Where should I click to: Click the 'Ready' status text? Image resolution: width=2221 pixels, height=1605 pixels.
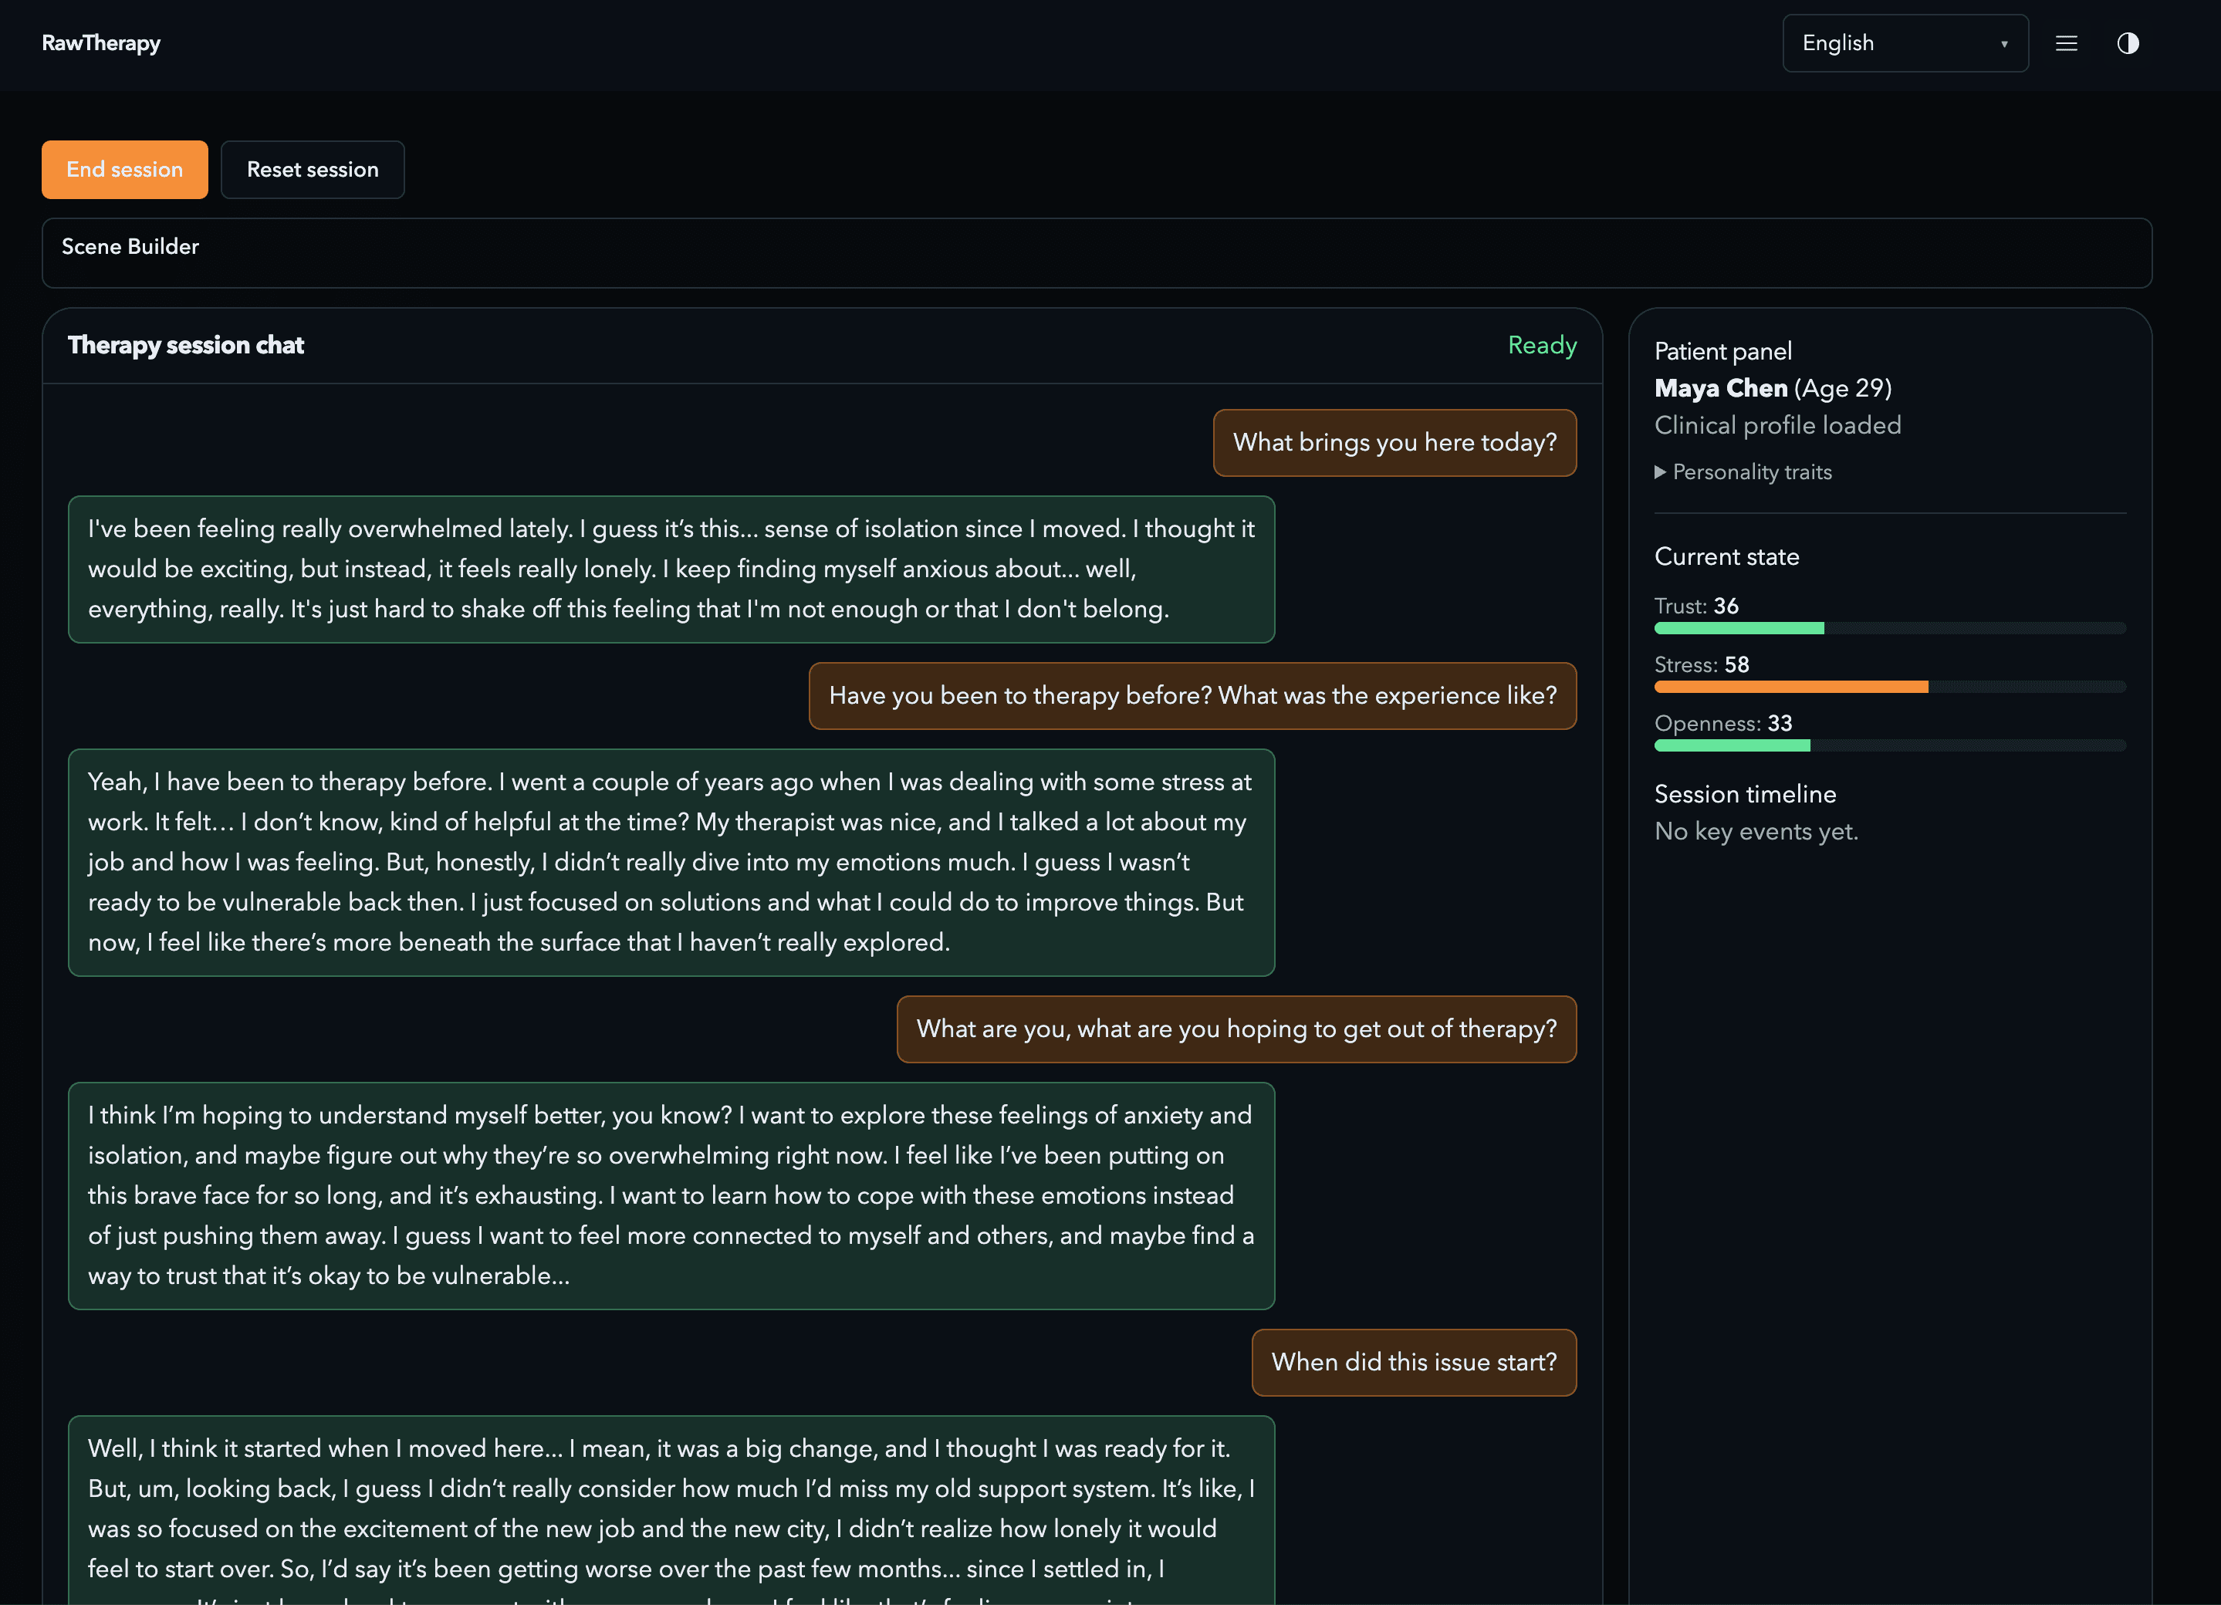tap(1541, 346)
